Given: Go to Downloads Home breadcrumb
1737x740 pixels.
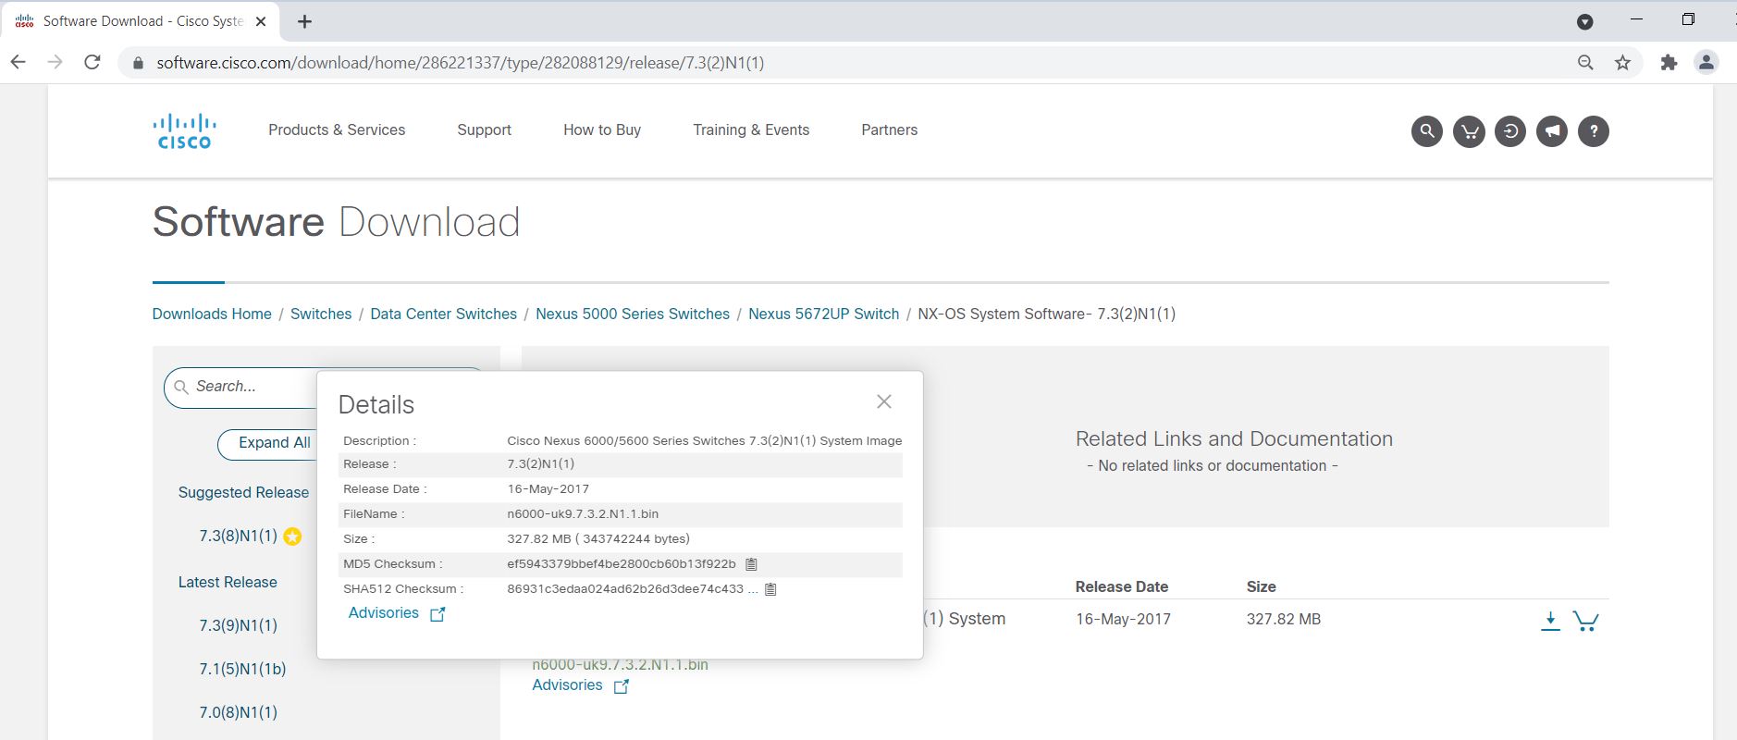Looking at the screenshot, I should point(212,314).
